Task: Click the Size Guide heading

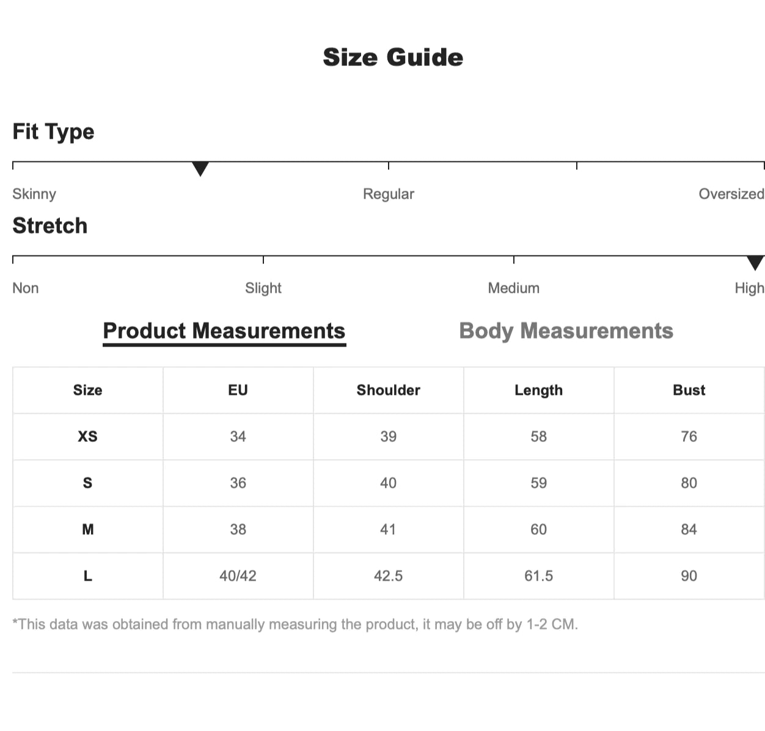Action: (x=393, y=57)
